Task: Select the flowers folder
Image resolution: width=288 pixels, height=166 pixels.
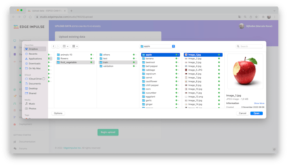Action: point(75,59)
